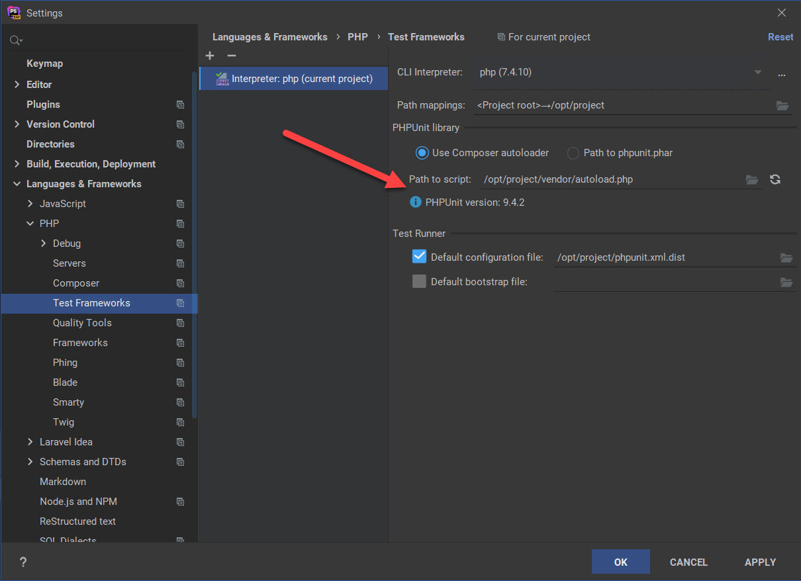The height and width of the screenshot is (581, 801).
Task: Enable Default bootstrap file checkbox
Action: (419, 281)
